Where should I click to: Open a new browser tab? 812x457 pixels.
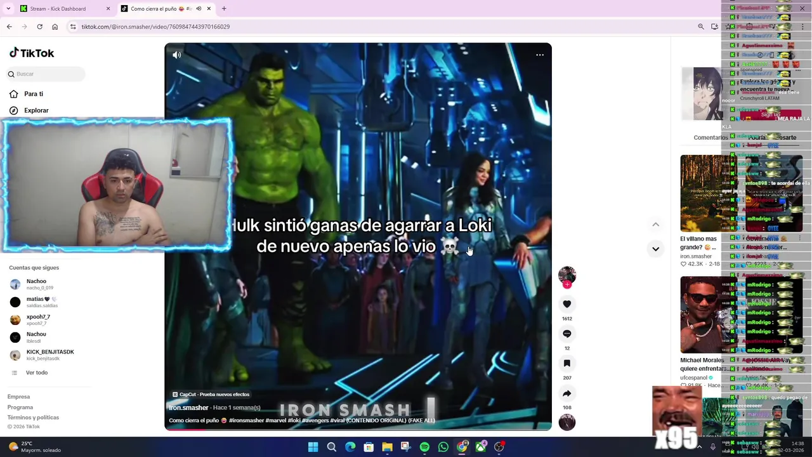[x=224, y=9]
